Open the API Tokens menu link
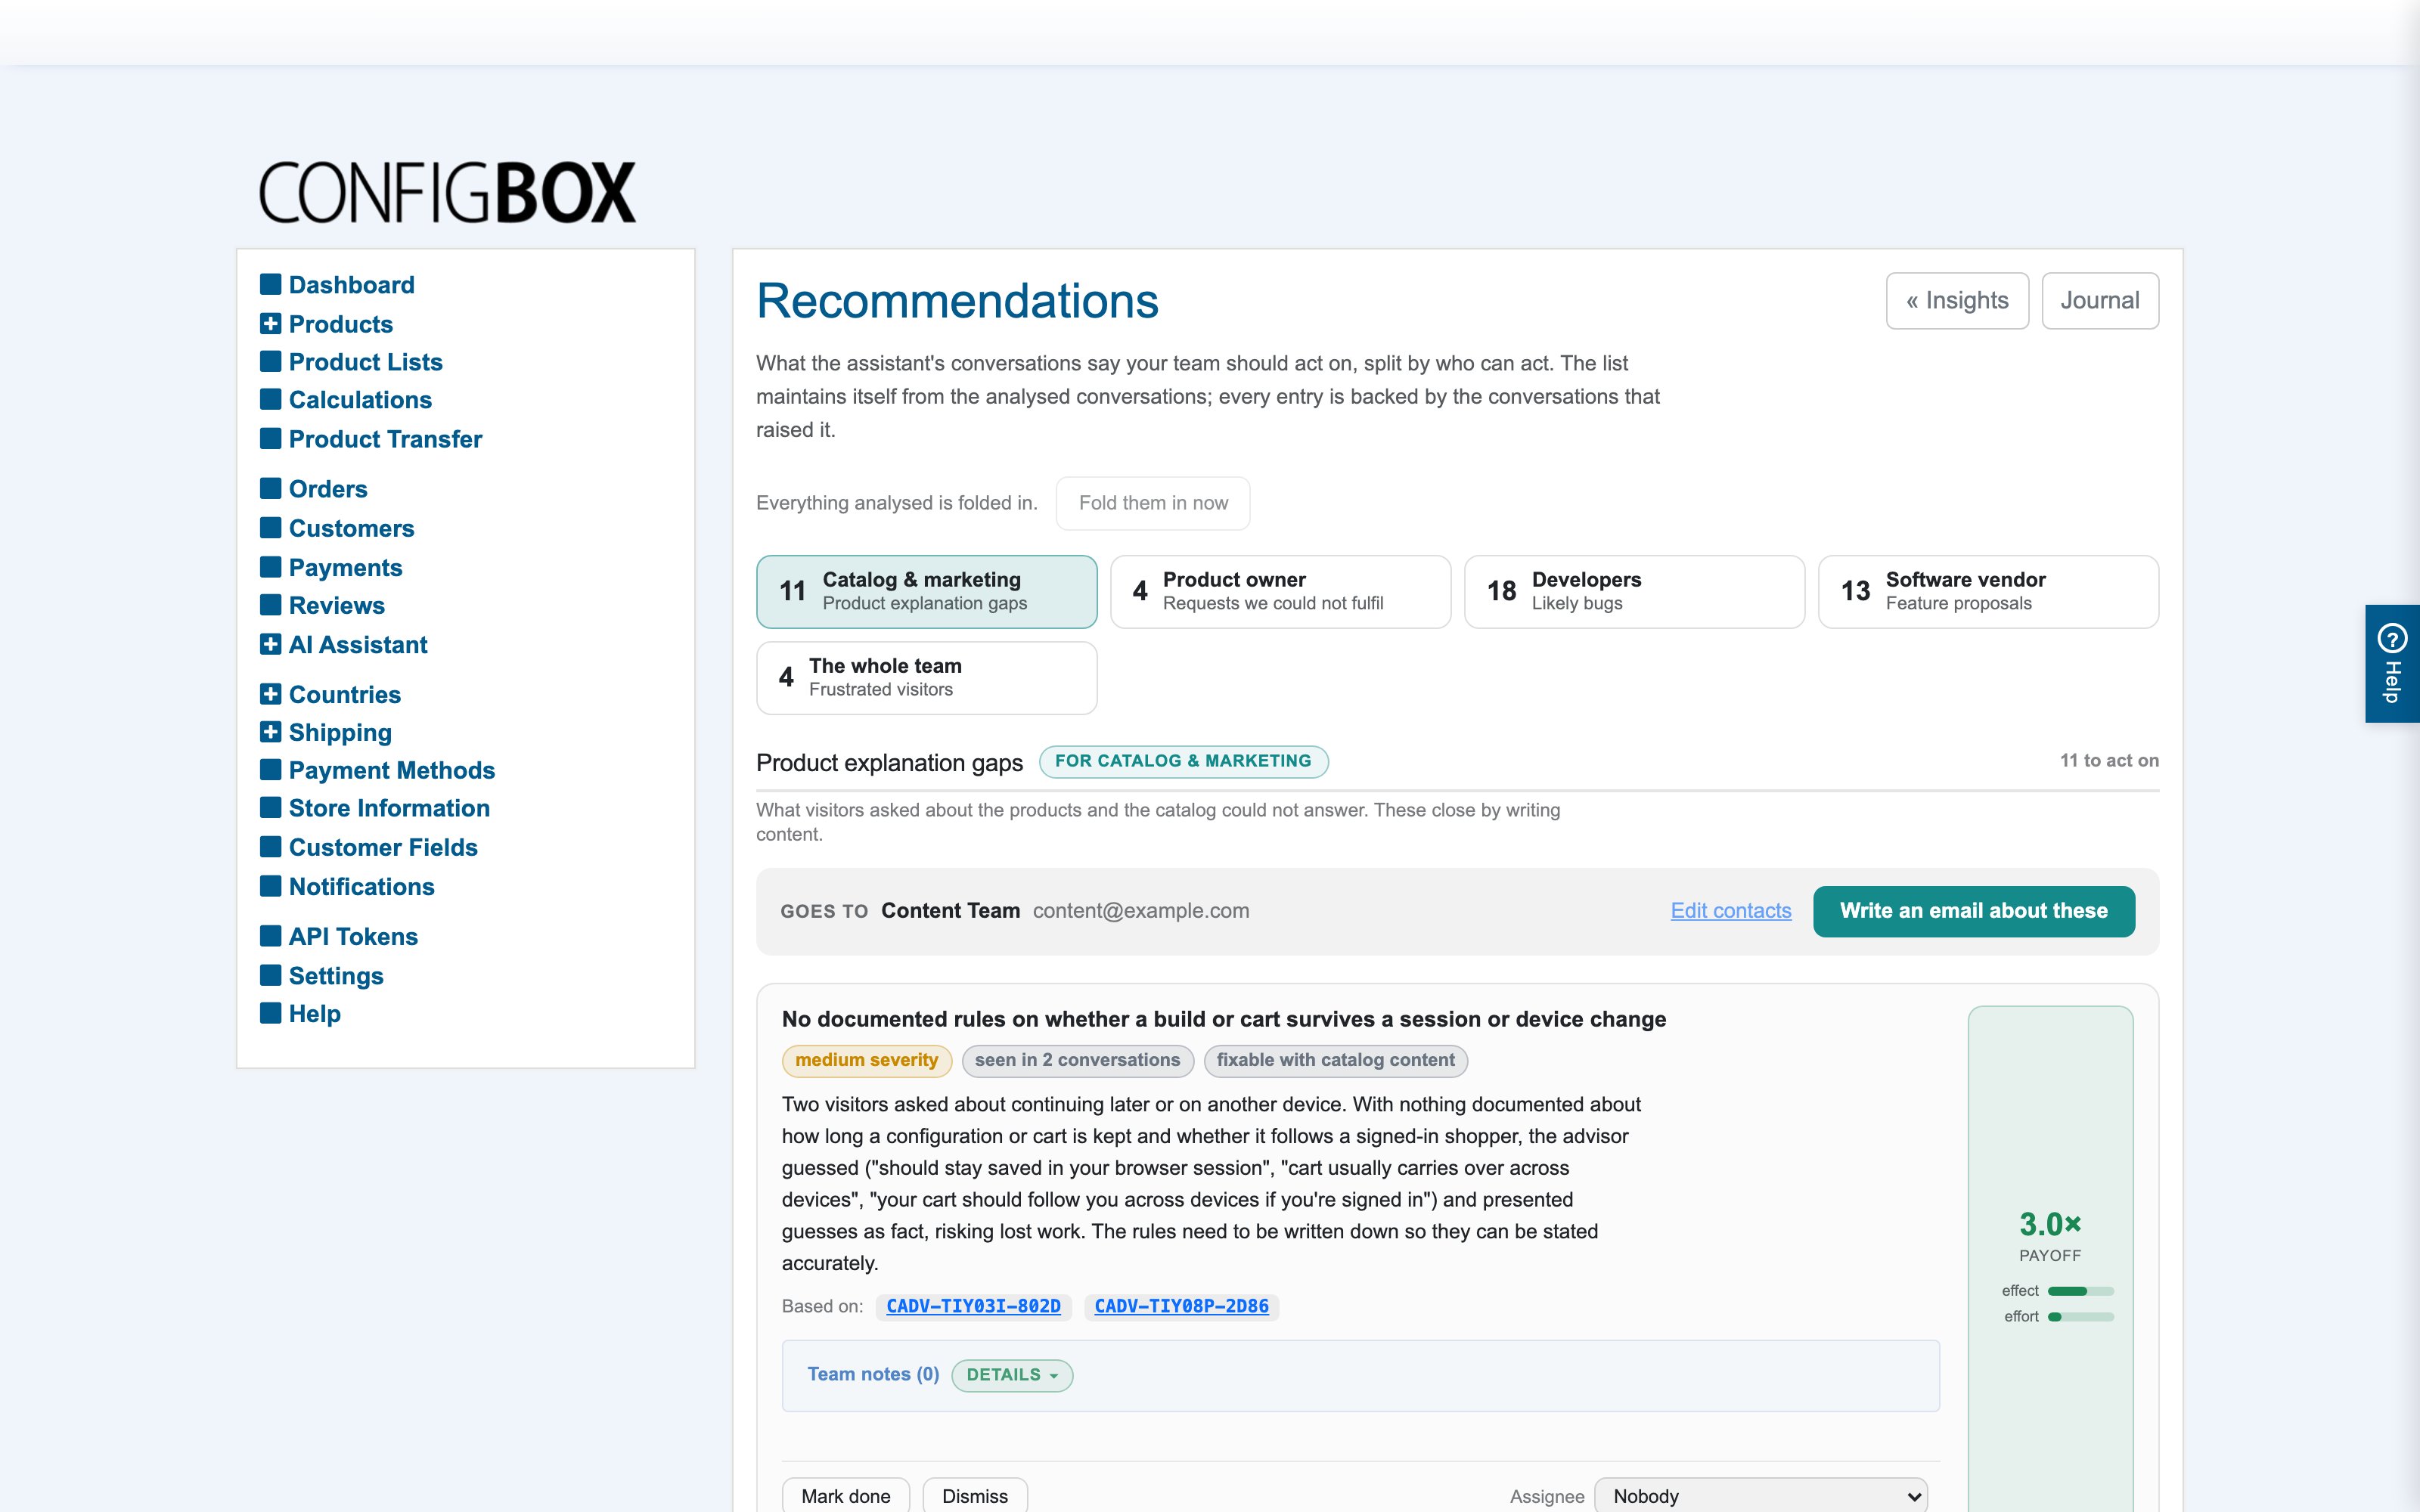The image size is (2420, 1512). [x=353, y=937]
